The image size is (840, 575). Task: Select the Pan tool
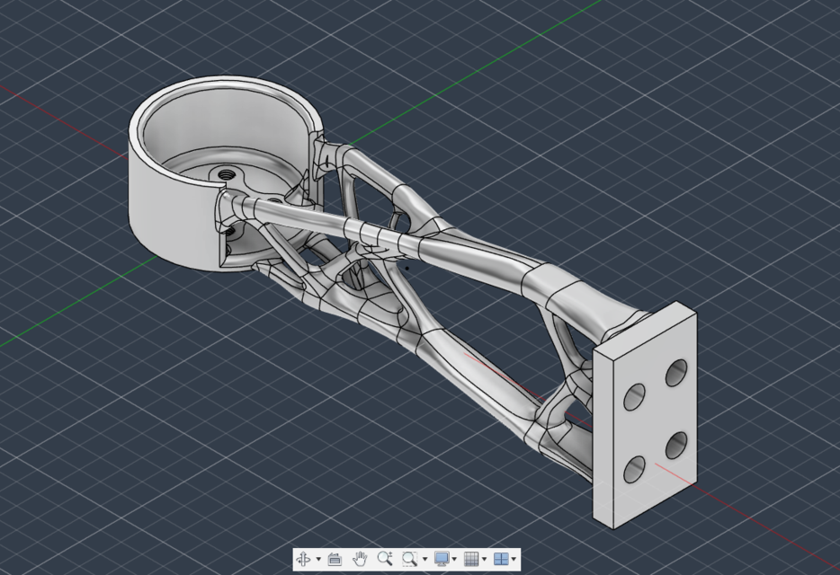(x=361, y=558)
